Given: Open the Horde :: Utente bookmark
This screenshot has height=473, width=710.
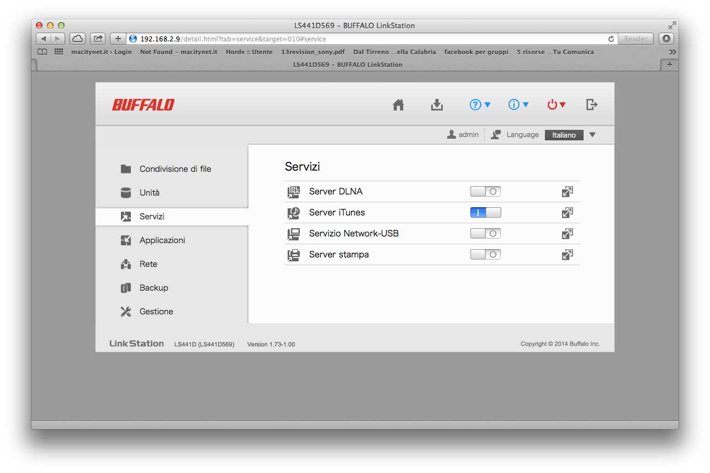Looking at the screenshot, I should click(249, 52).
